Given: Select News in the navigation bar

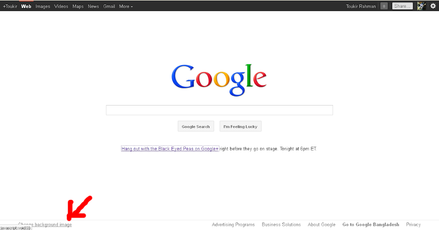Looking at the screenshot, I should point(93,6).
